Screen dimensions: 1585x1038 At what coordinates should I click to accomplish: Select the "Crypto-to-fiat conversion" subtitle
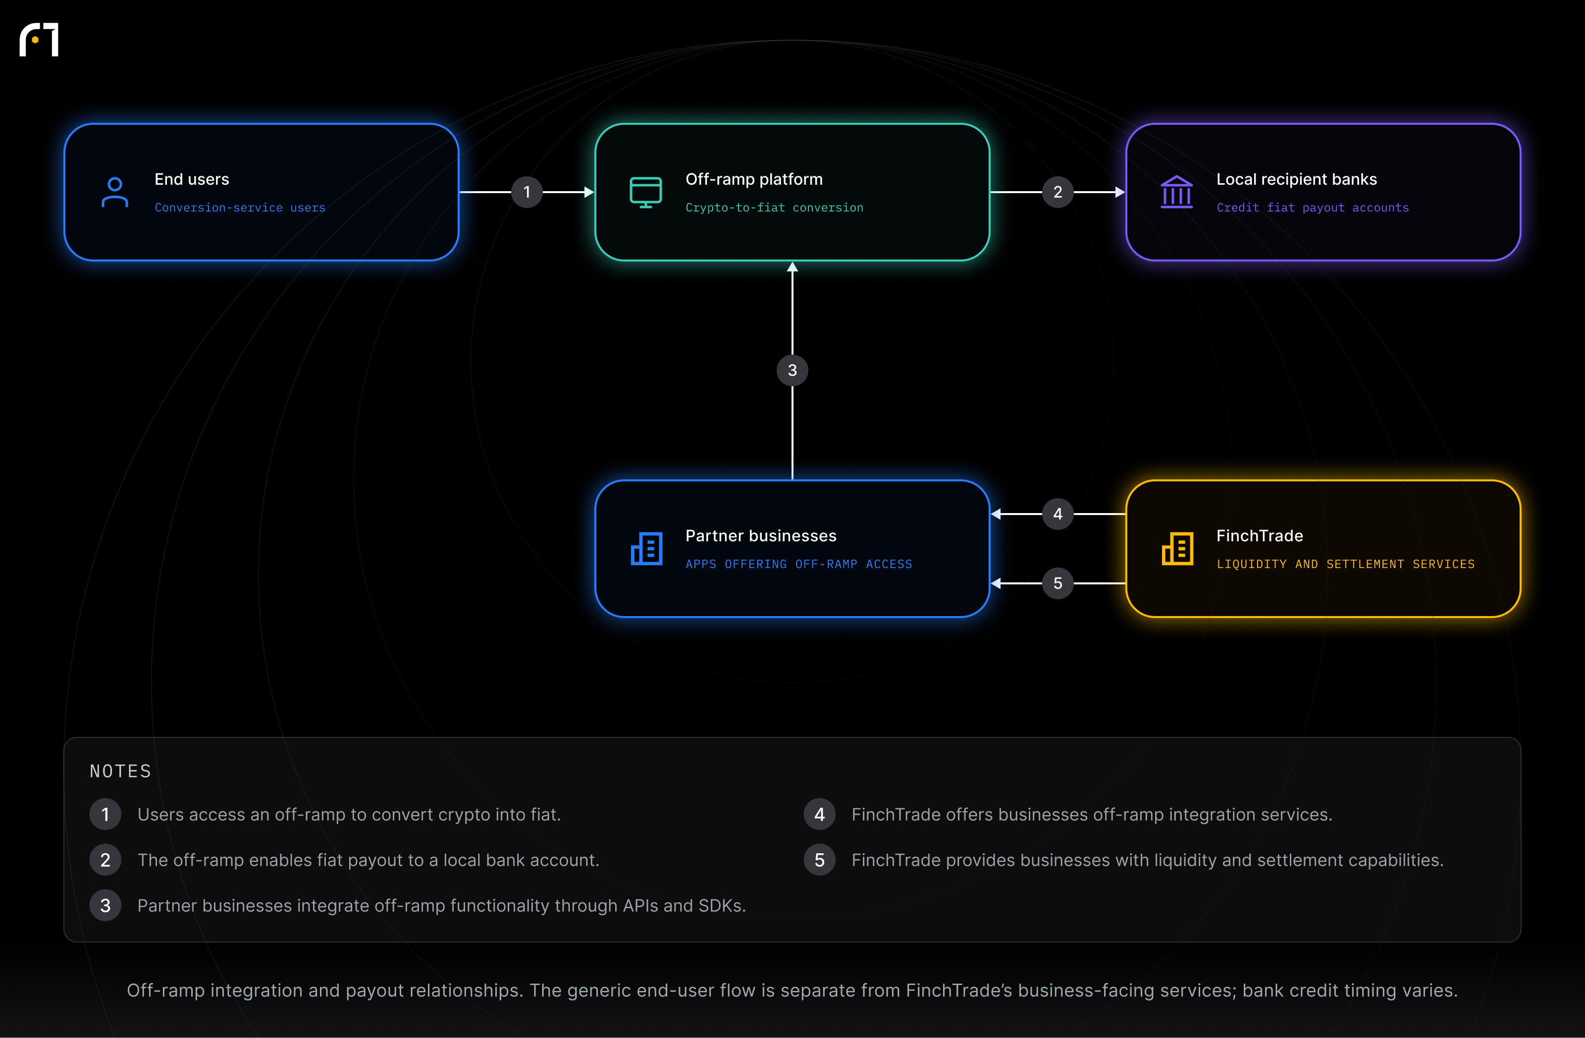(x=774, y=208)
